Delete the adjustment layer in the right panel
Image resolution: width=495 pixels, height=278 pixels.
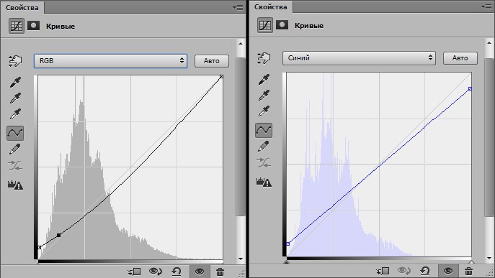469,271
